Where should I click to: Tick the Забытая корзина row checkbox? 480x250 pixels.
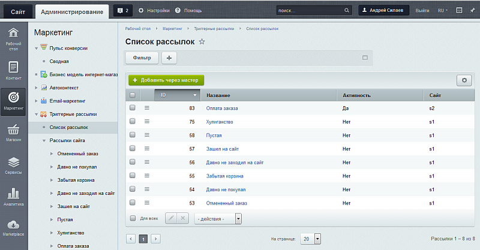(x=133, y=176)
